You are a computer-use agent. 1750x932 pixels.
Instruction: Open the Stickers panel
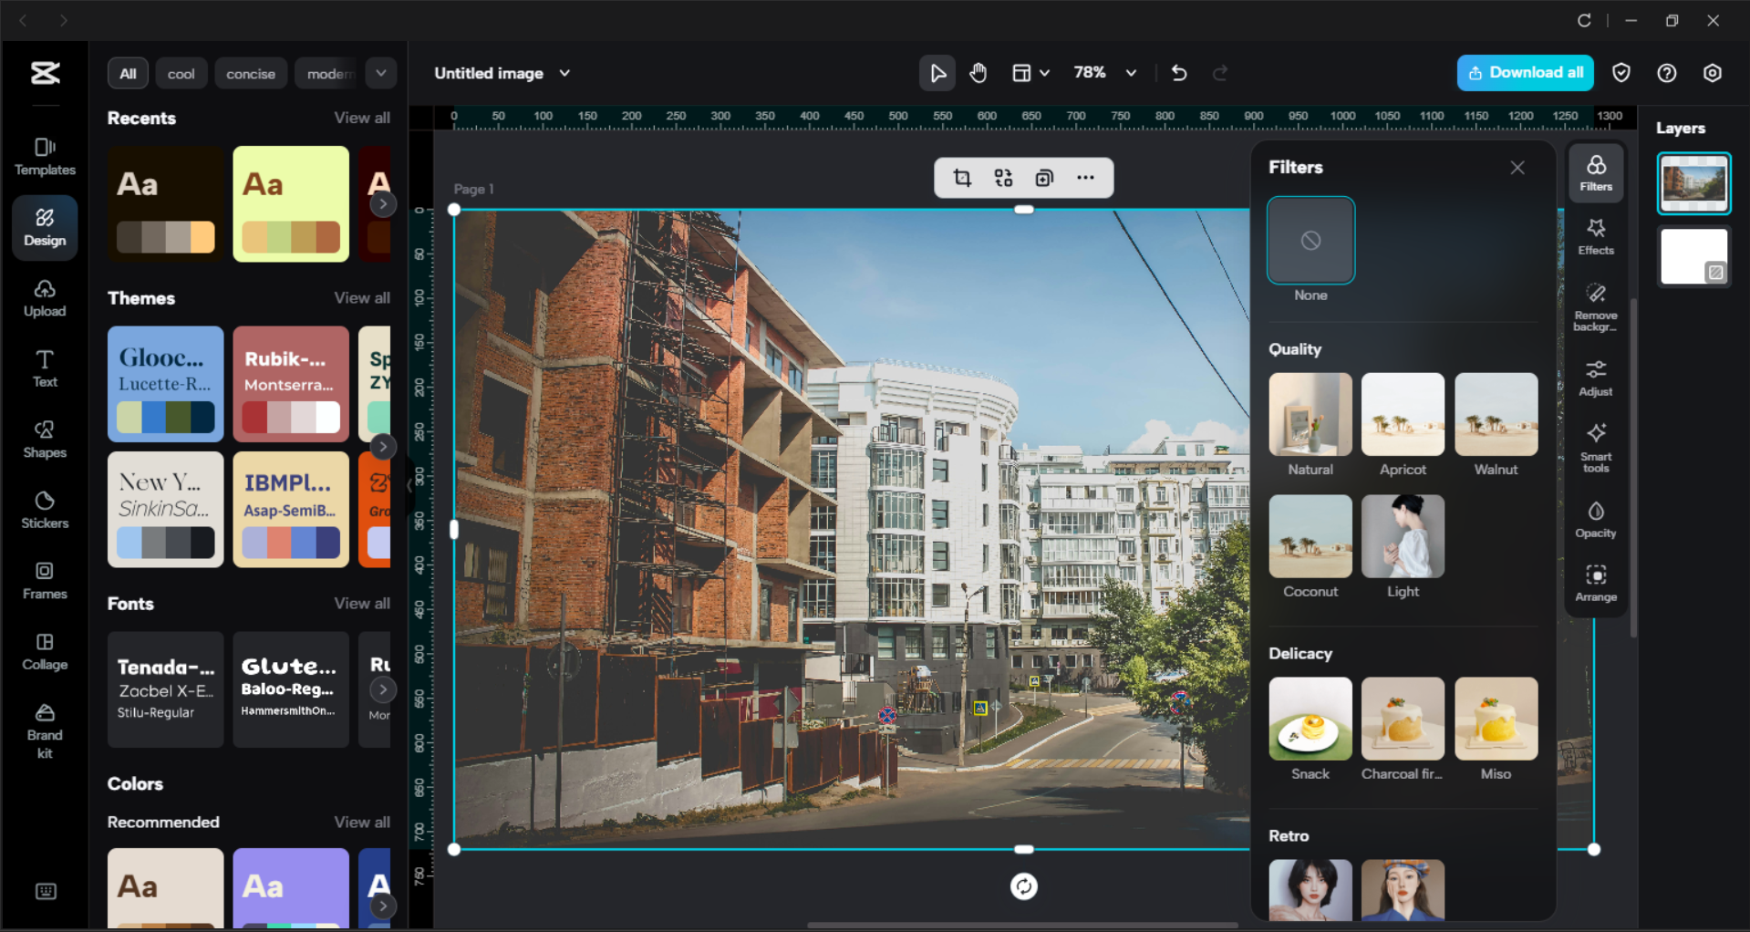click(x=44, y=509)
